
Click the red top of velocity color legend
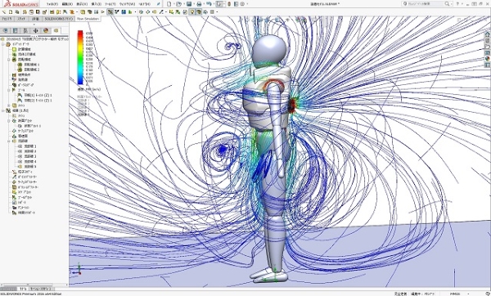(x=80, y=32)
